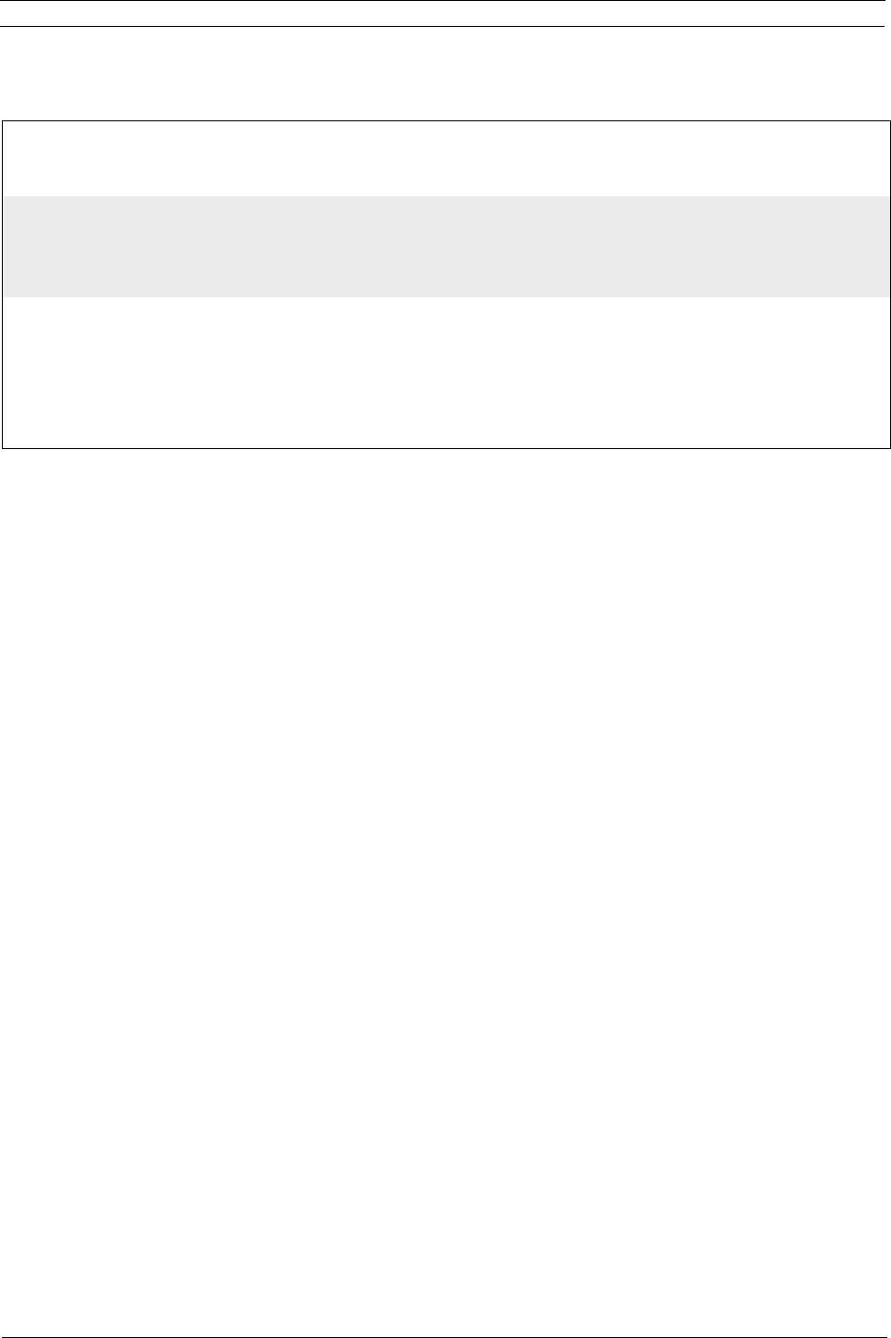891x1338 pixels.
Task: Click the blank white area below gray band inside box
Action: [445, 372]
